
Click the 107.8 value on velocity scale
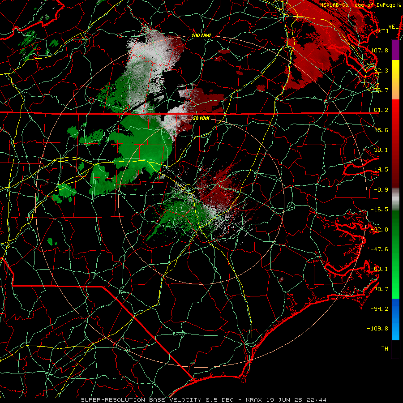click(x=379, y=50)
